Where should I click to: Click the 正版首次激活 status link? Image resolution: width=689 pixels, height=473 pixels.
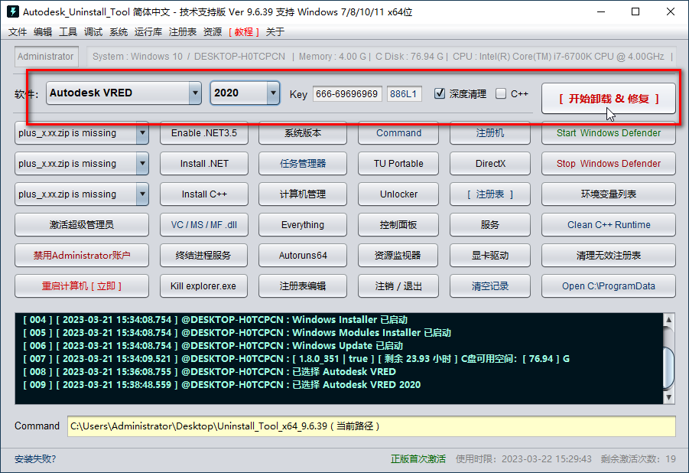[x=418, y=459]
